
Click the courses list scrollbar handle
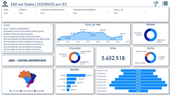51,25
